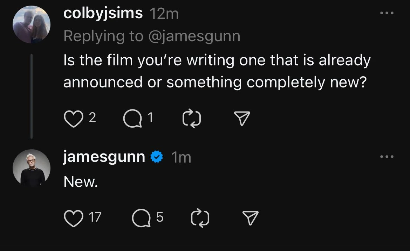Click jamesgunn's username text
Image resolution: width=410 pixels, height=251 pixels.
(103, 157)
